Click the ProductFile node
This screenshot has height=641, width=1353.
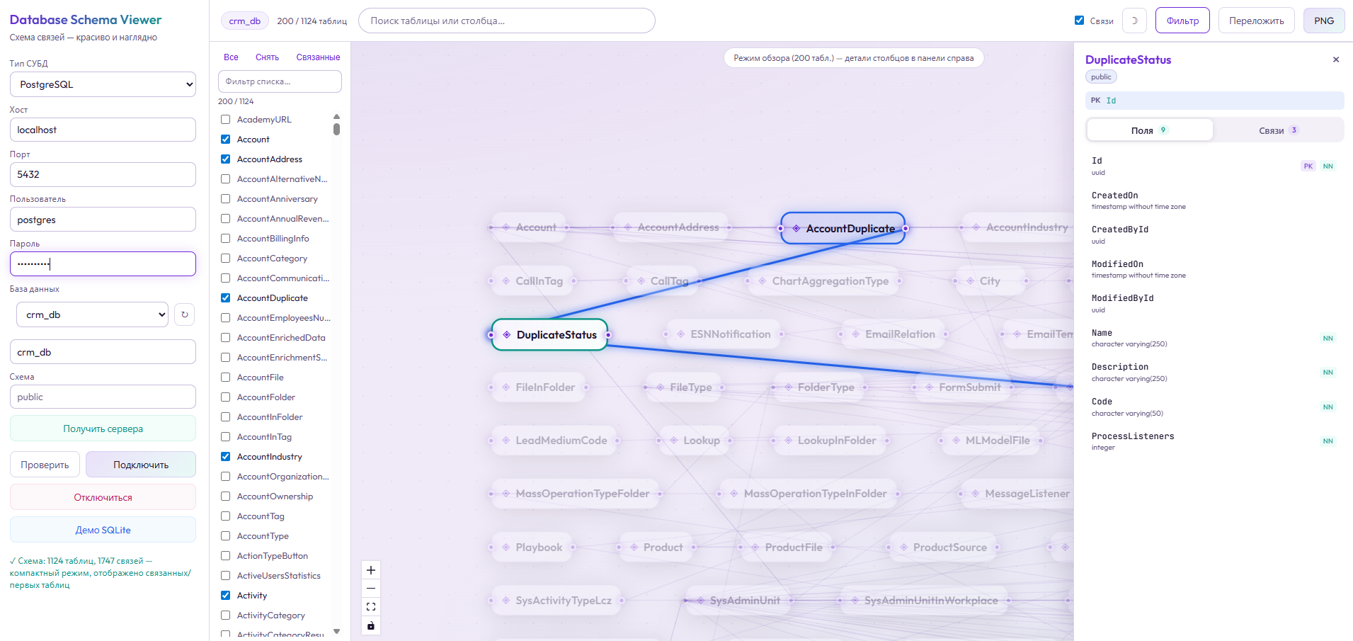(786, 548)
